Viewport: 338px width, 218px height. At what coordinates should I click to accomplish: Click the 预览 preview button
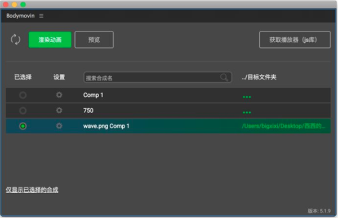[x=94, y=39]
